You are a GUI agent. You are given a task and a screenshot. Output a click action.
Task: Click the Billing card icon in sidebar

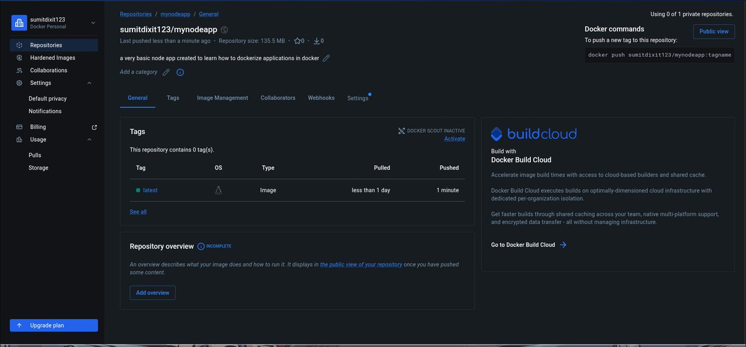19,127
